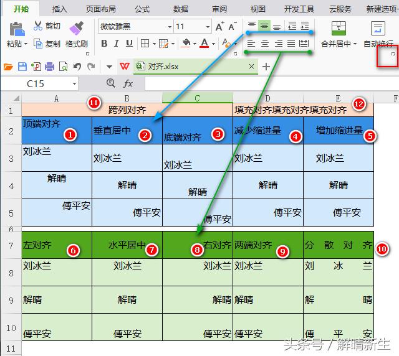Increase font size with A+ button

[x=219, y=26]
